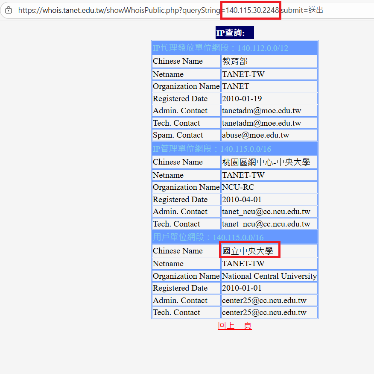Click the header row with 140.112.0.0/12
Screen dimensions: 374x374
[x=235, y=47]
